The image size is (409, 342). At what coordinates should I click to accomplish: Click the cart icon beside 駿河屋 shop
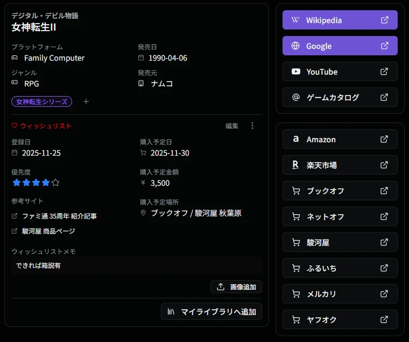pos(296,242)
